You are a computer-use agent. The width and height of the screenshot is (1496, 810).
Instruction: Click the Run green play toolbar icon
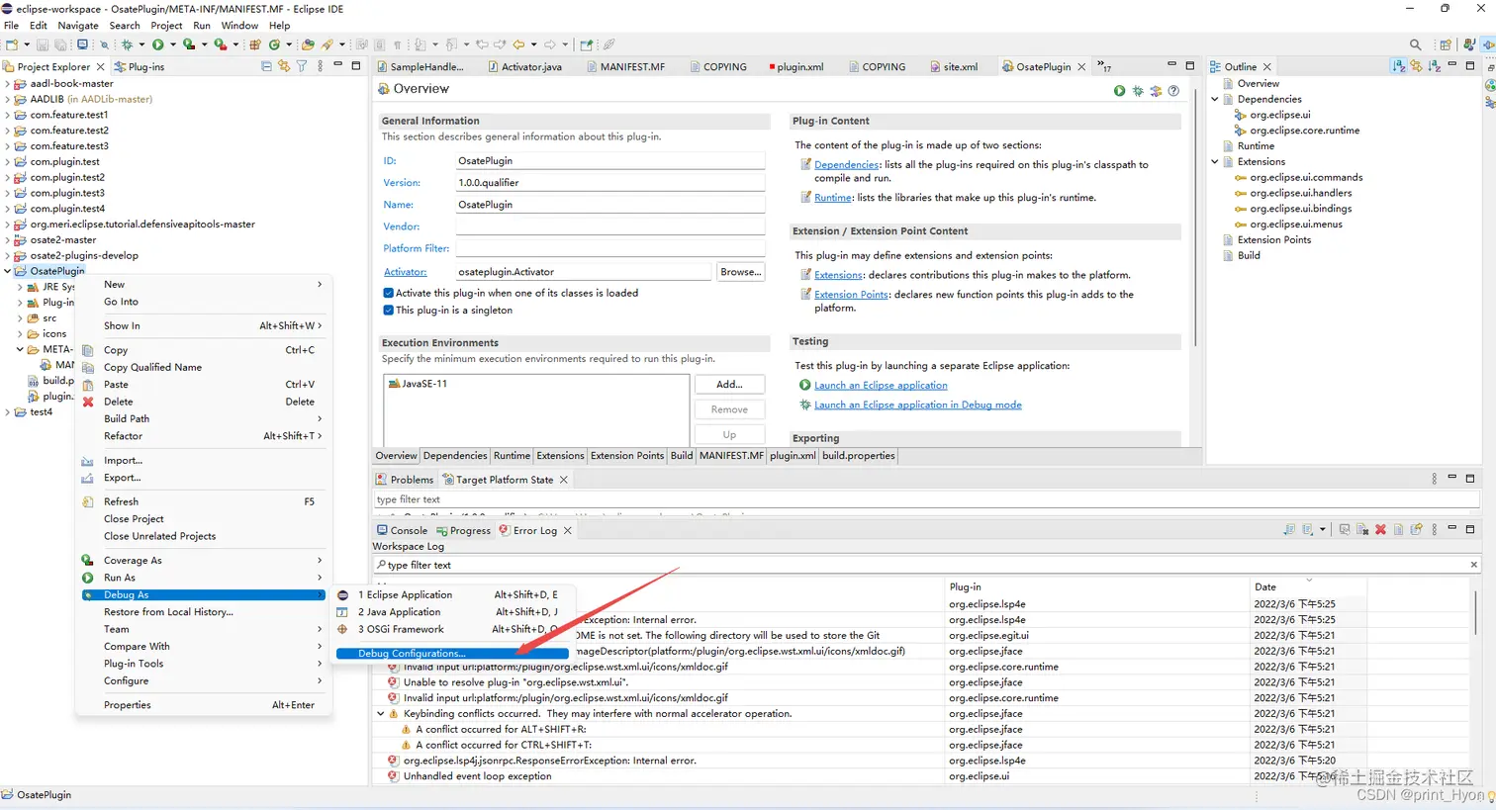(157, 45)
